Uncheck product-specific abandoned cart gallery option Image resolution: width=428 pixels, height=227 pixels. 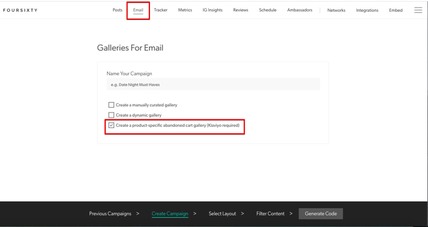coord(111,125)
